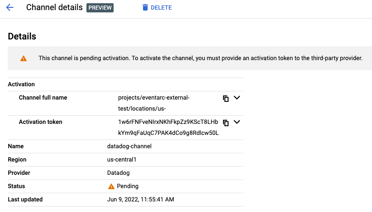This screenshot has width=372, height=212.
Task: Select the activation token value text
Action: tap(168, 128)
